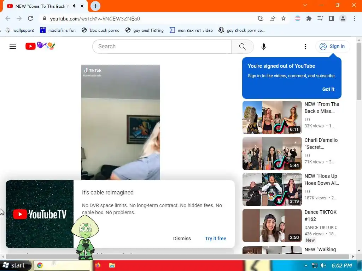362x271 pixels.
Task: Click the YouTube logo home link
Action: click(40, 46)
